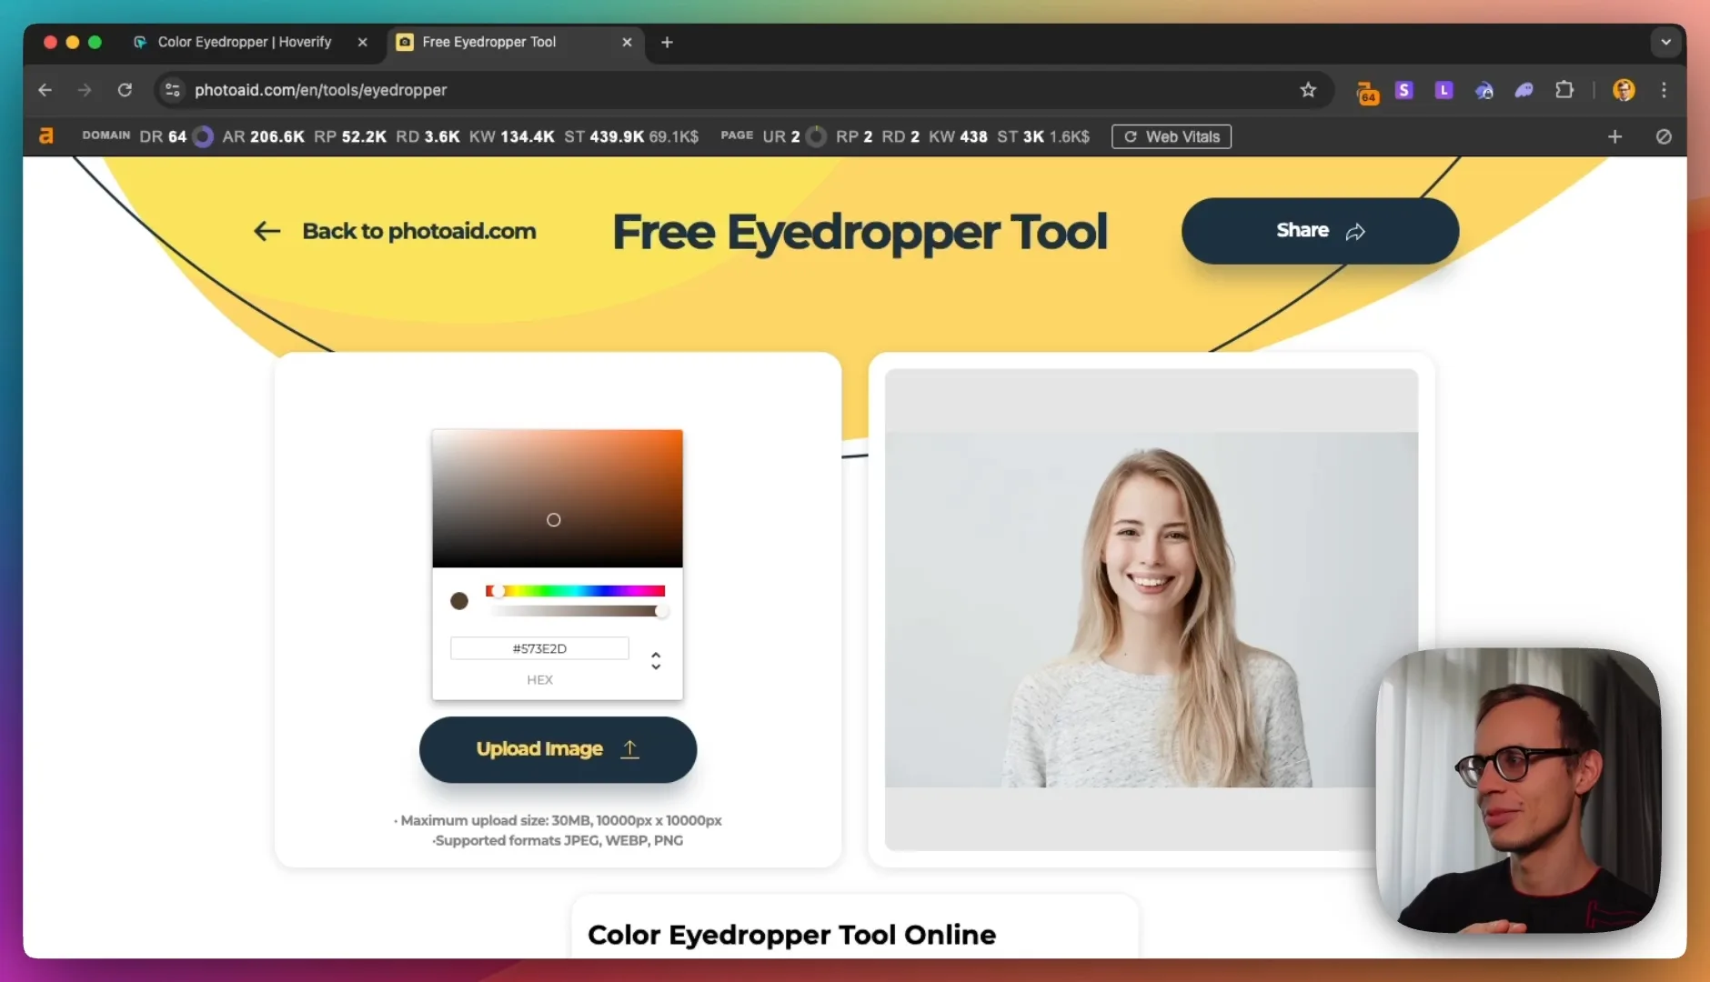Open a new browser tab
Viewport: 1710px width, 982px height.
coord(667,42)
